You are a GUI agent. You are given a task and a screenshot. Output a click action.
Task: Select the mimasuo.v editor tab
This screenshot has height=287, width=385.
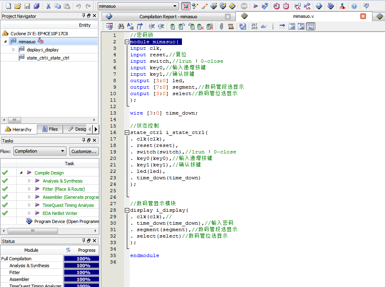303,17
